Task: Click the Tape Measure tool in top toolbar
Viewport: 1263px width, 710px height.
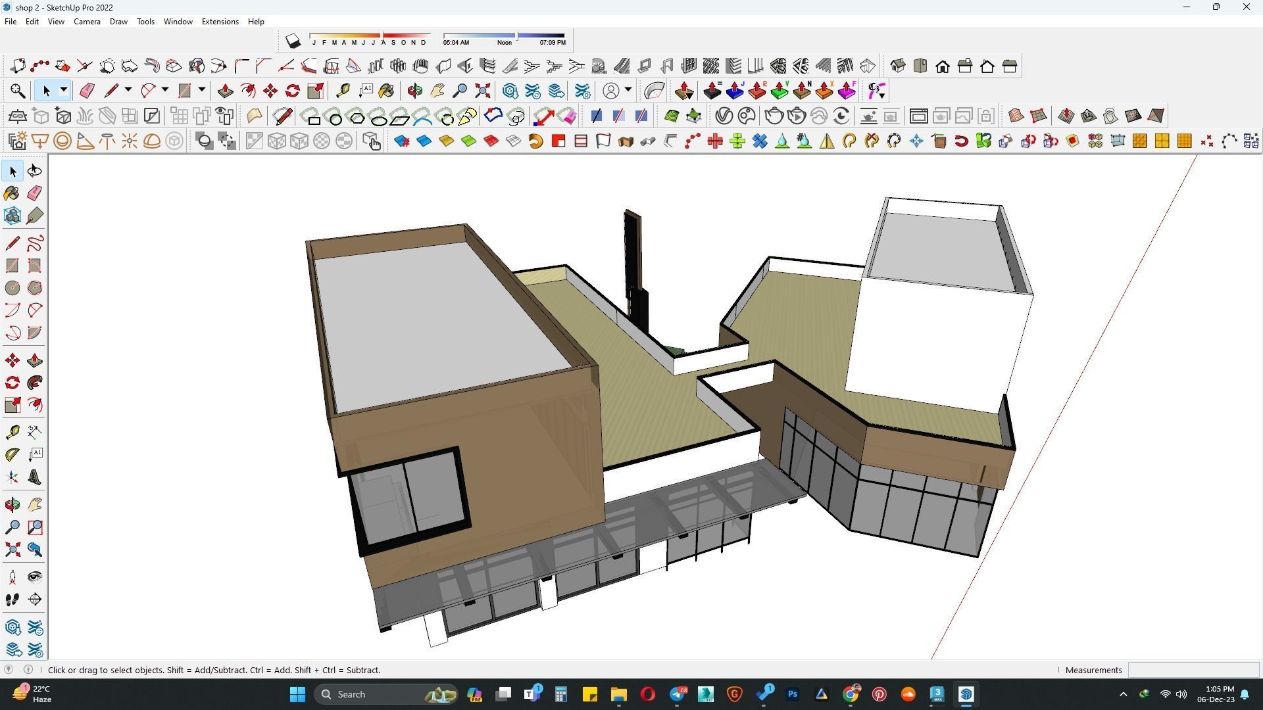Action: (343, 91)
